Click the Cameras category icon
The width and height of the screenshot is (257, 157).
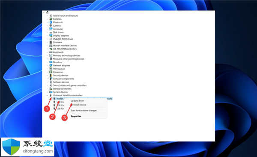51,26
